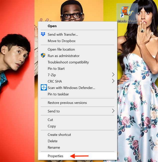Click the Windows Defender shield icon
The width and height of the screenshot is (158, 162).
(x=44, y=87)
